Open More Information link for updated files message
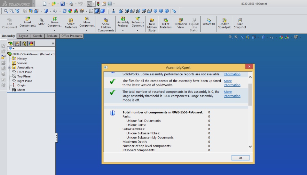The height and width of the screenshot is (175, 307). pos(232,83)
